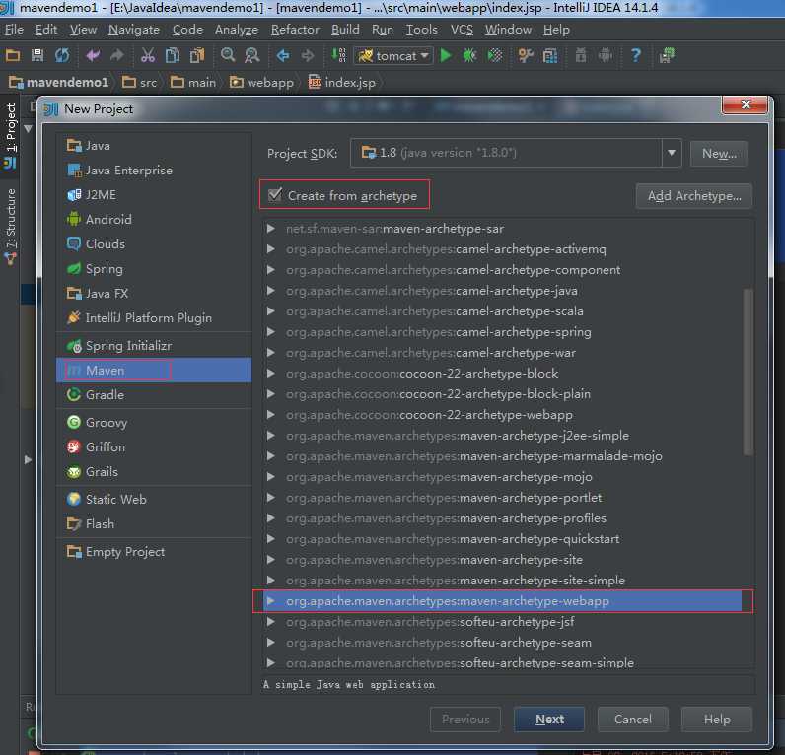Image resolution: width=785 pixels, height=755 pixels.
Task: Click the Forward navigation arrow
Action: click(x=308, y=55)
